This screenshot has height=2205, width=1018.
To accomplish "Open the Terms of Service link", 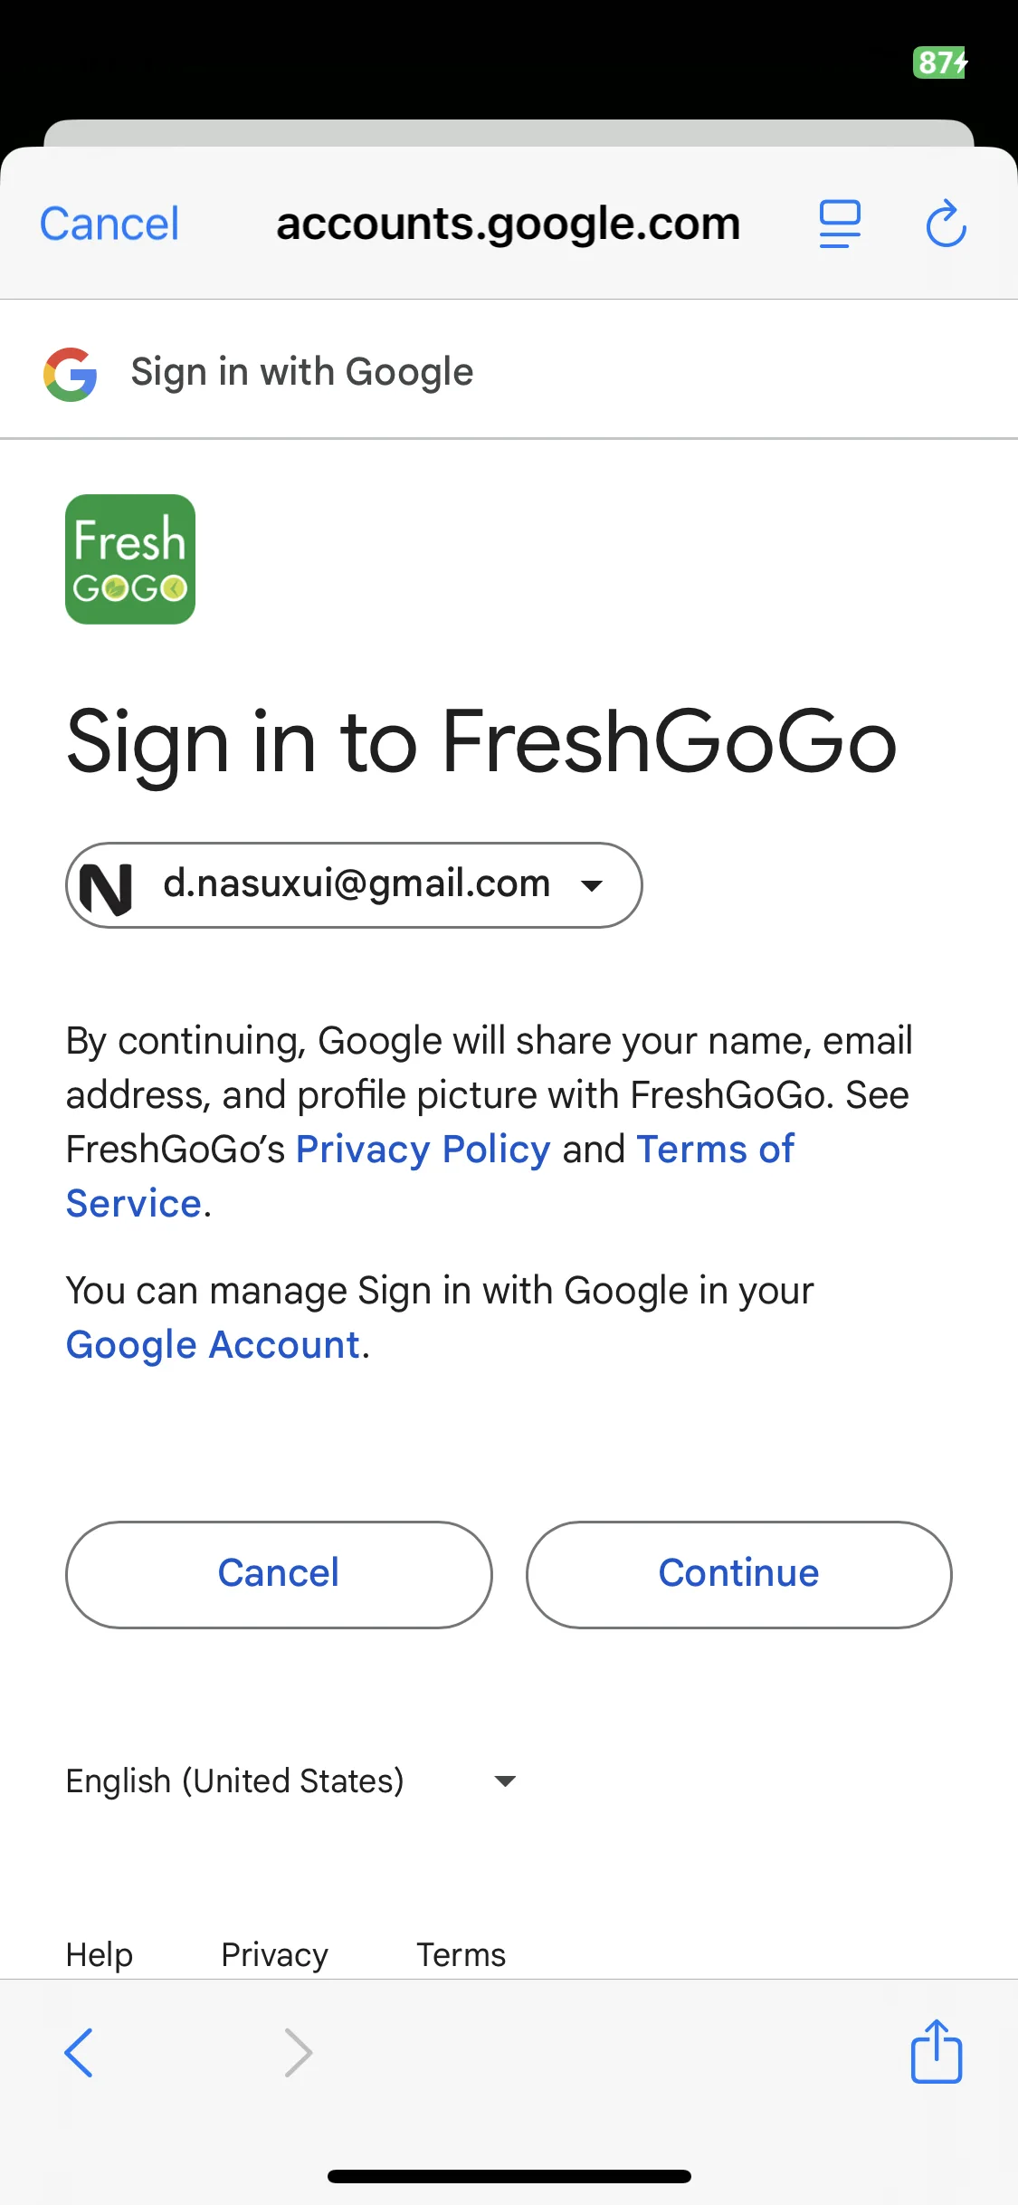I will pyautogui.click(x=715, y=1150).
